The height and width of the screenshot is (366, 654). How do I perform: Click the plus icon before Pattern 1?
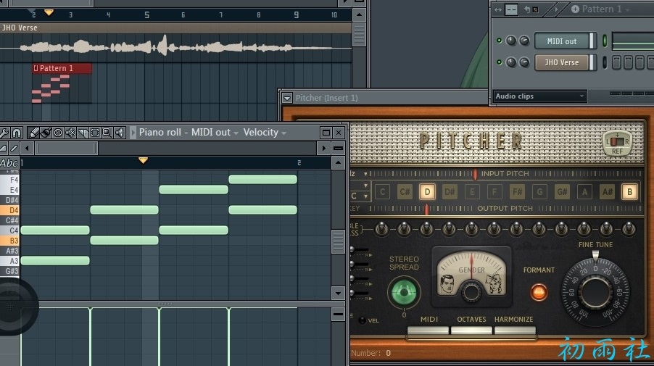click(x=575, y=9)
